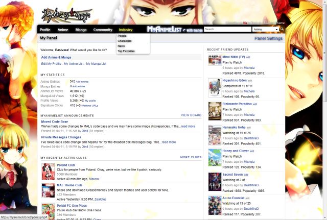Open My Anime List link
The width and height of the screenshot is (327, 220).
(x=74, y=63)
